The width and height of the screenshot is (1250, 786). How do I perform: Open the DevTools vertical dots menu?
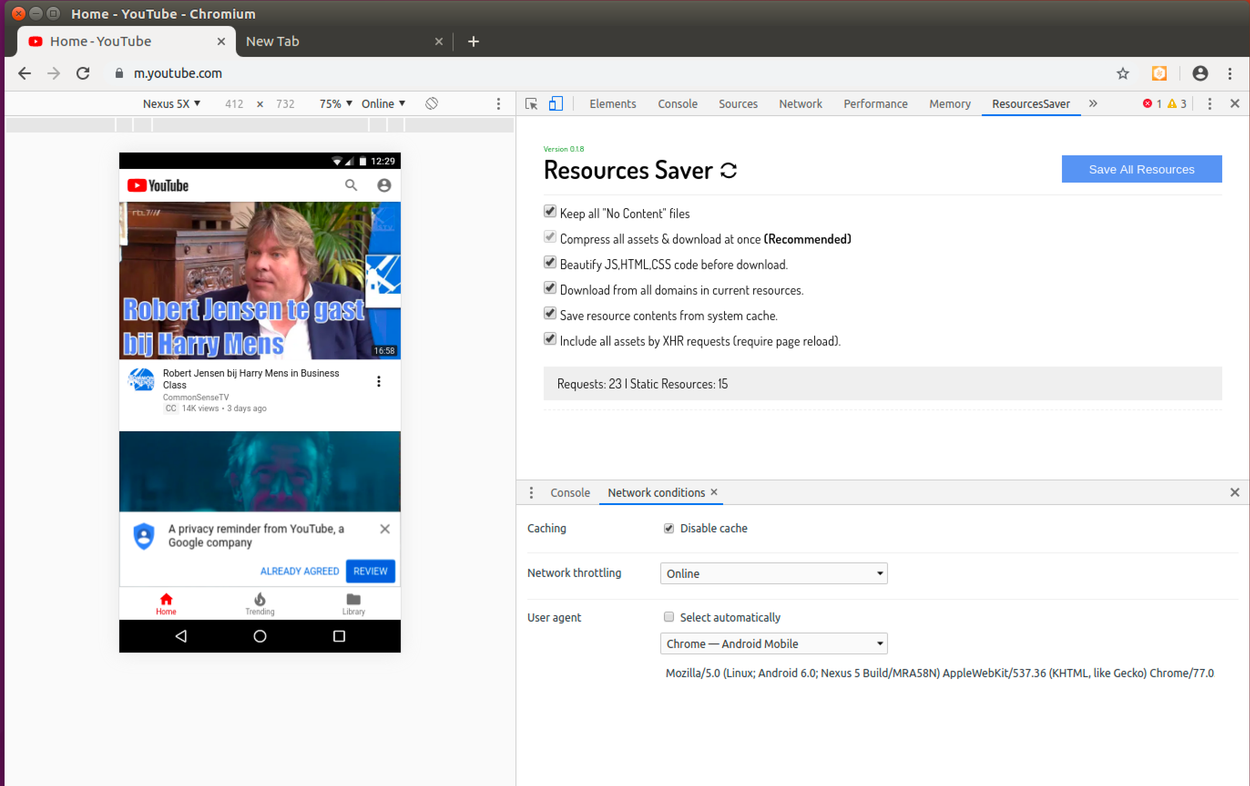tap(1209, 103)
